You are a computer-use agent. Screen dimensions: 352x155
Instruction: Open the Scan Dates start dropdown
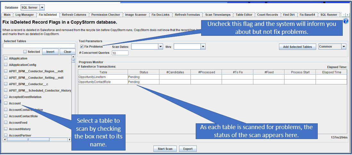point(160,47)
